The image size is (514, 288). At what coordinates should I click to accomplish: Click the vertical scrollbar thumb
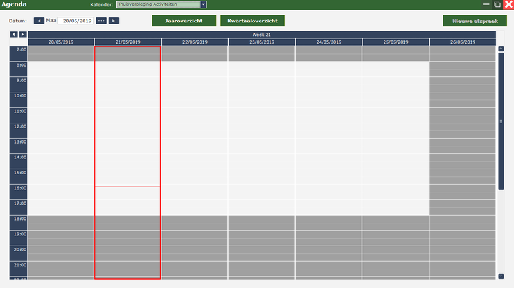[501, 121]
